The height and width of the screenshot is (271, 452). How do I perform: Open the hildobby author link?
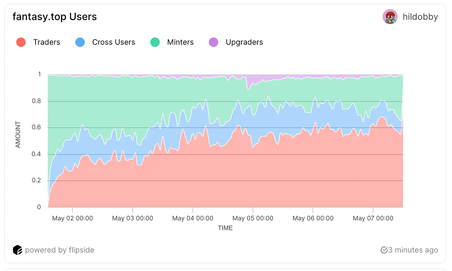point(420,17)
